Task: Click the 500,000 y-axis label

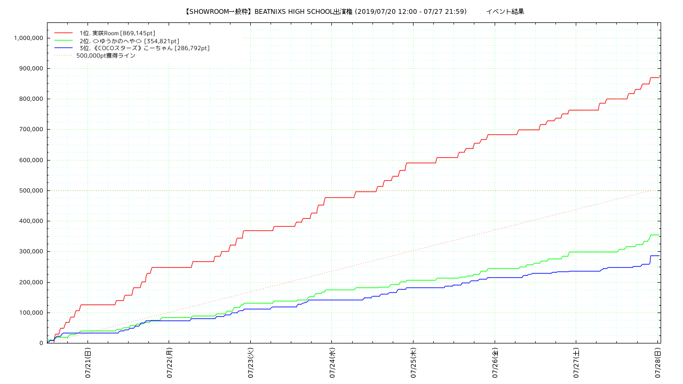Action: coord(30,190)
